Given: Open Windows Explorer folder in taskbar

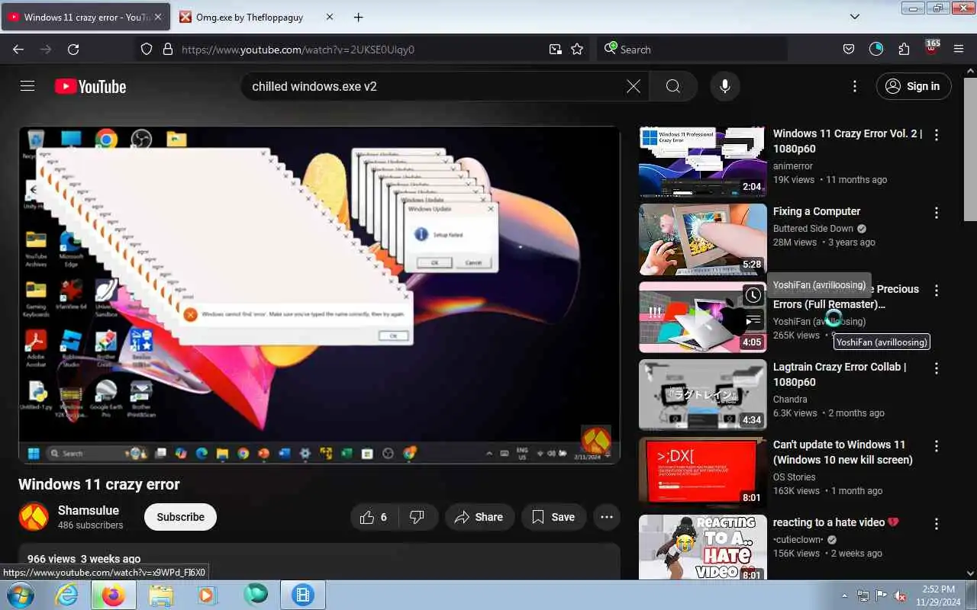Looking at the screenshot, I should (x=161, y=595).
